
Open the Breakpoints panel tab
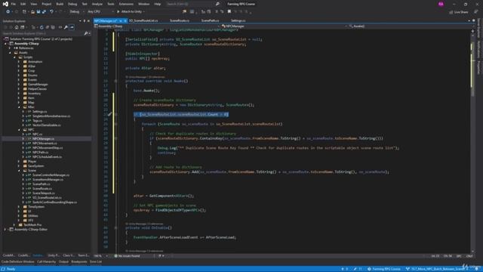point(79,262)
